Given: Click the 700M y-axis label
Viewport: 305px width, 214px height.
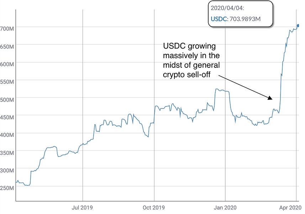Looking at the screenshot, I should coord(7,28).
